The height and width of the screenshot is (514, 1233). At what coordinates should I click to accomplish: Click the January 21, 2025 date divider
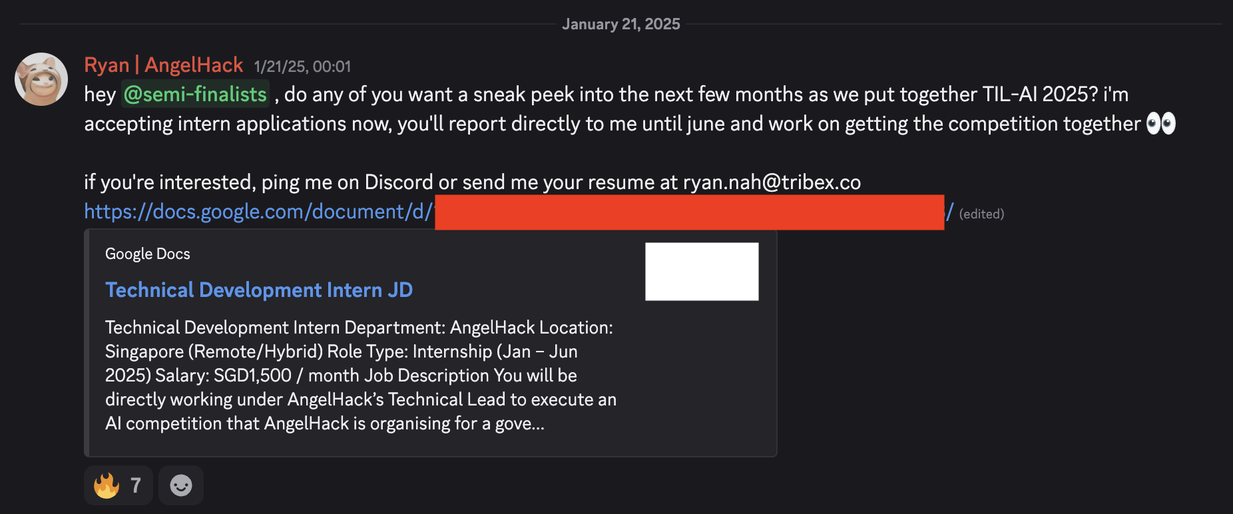(x=620, y=23)
